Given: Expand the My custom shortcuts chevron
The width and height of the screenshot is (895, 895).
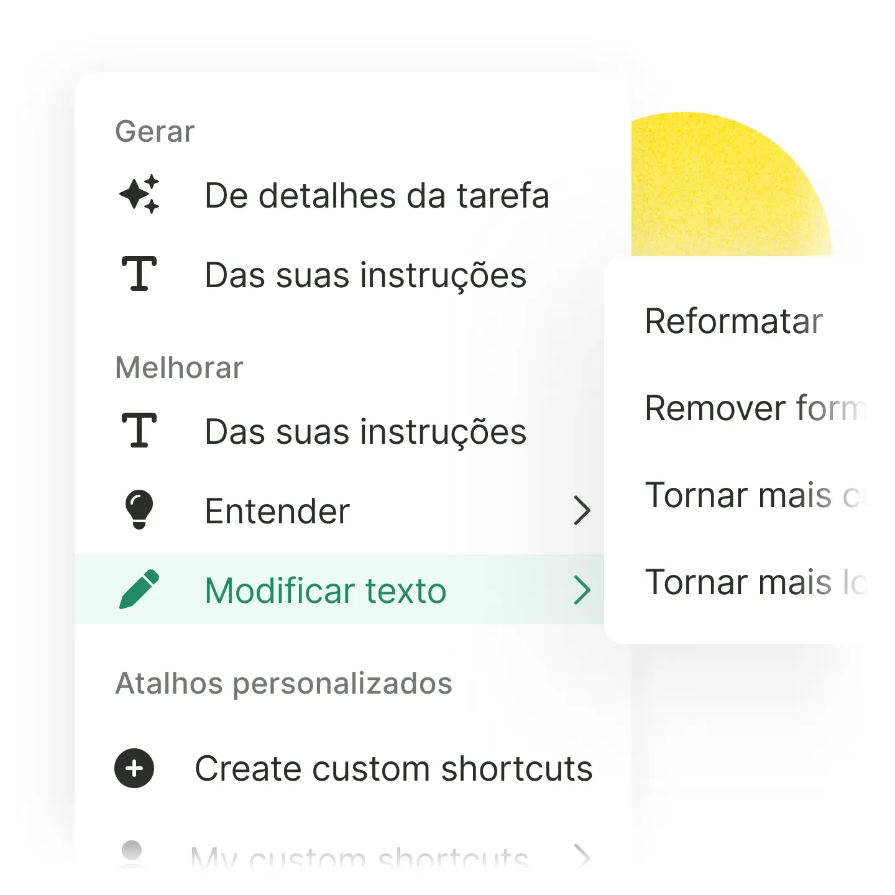Looking at the screenshot, I should coord(582,855).
